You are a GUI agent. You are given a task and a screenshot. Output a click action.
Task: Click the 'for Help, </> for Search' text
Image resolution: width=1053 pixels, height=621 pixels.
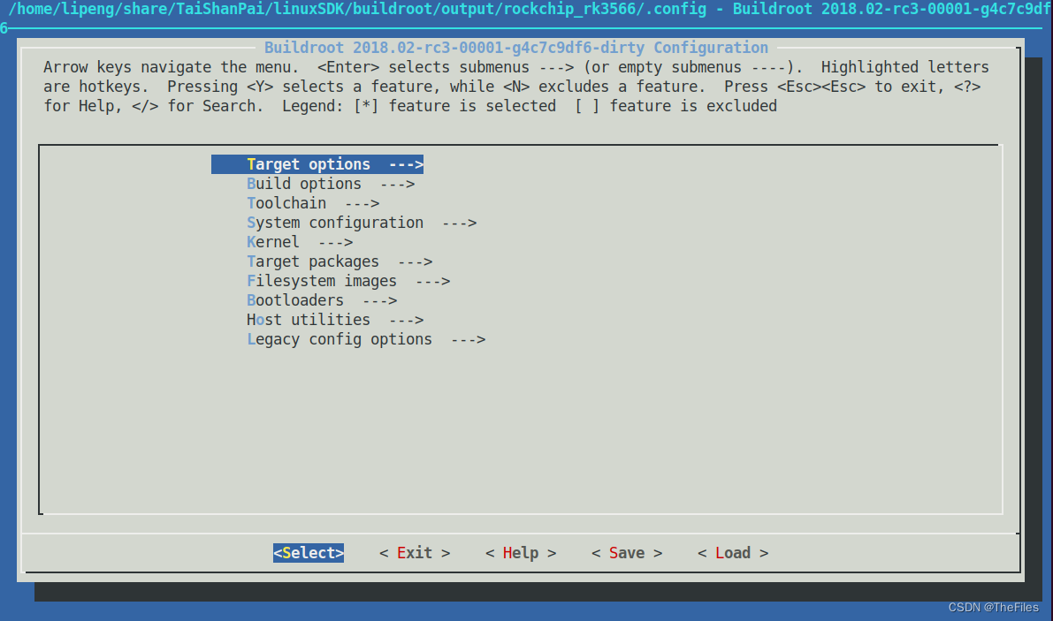tap(153, 106)
